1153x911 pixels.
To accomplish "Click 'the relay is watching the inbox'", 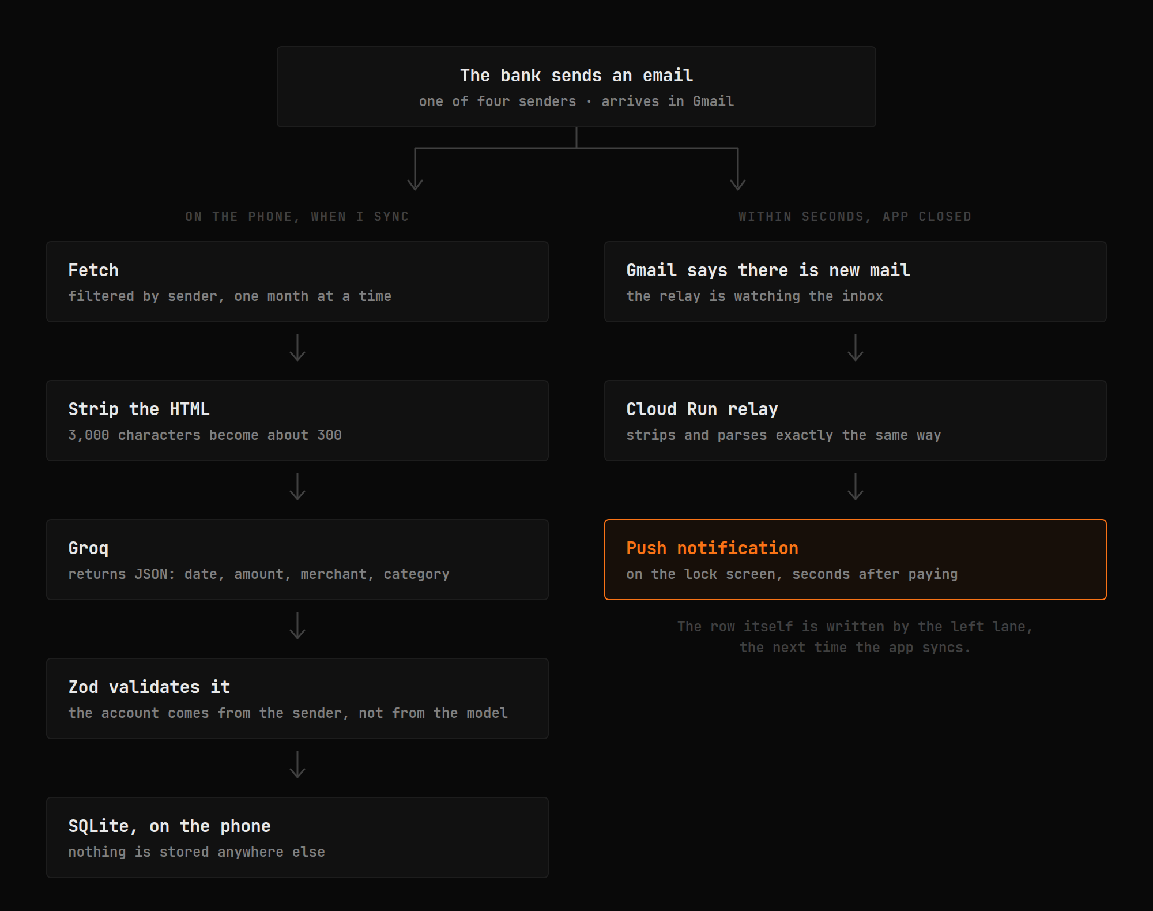I will [x=755, y=296].
